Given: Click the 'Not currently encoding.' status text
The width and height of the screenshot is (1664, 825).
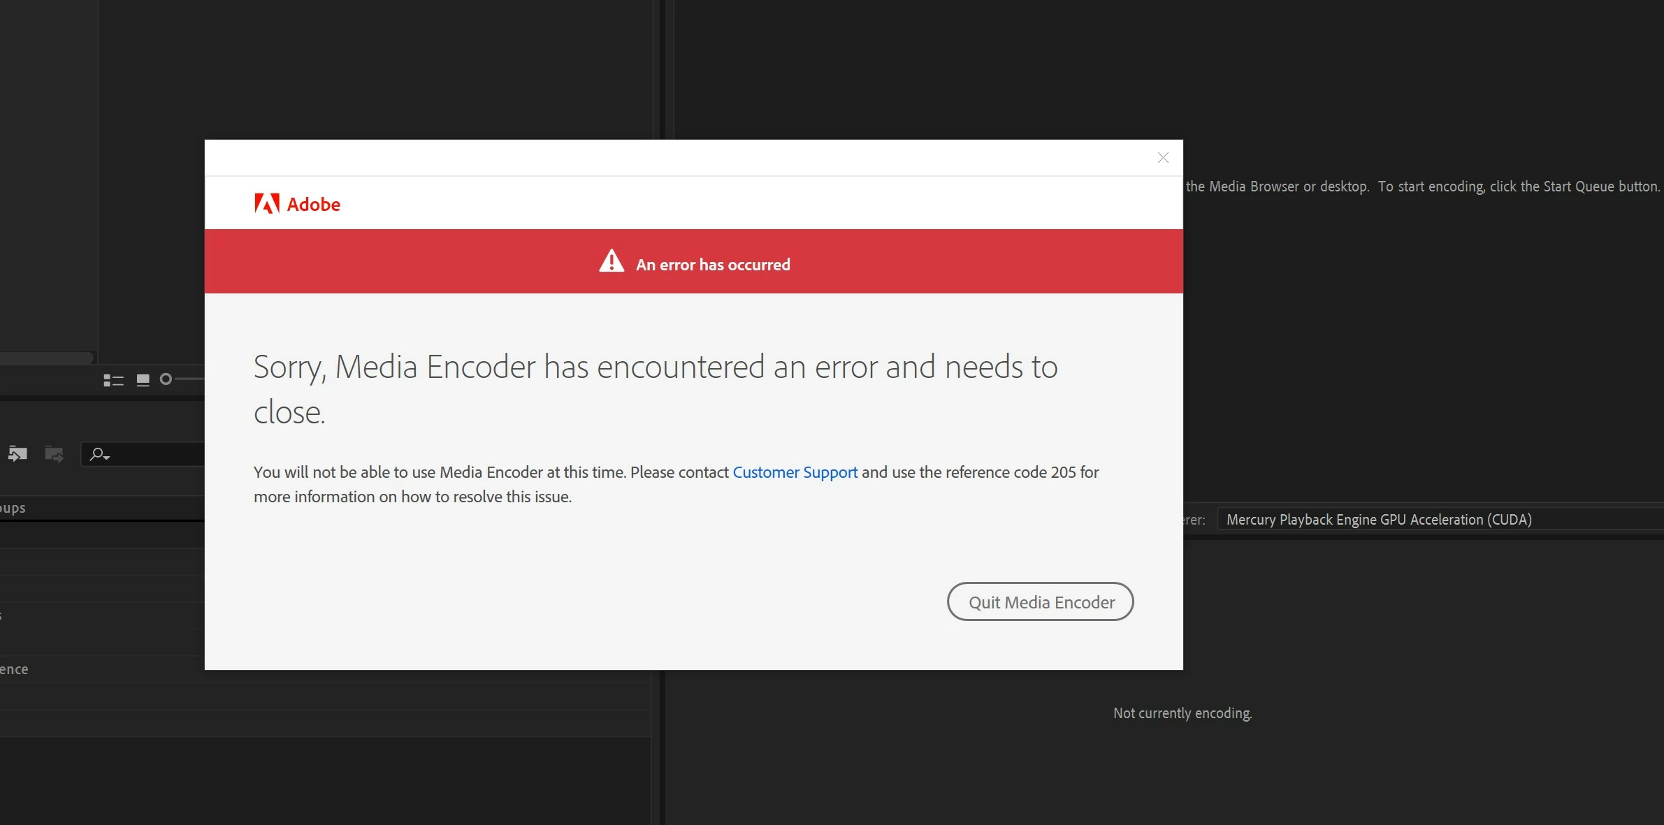Looking at the screenshot, I should coord(1182,713).
